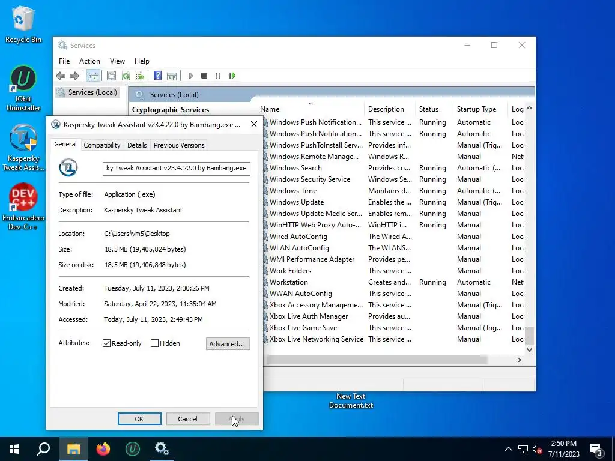Select Xbox Live Networking Service row
615x461 pixels.
[393, 339]
